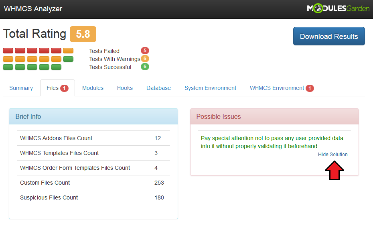The image size is (373, 228).
Task: Click the Brief Info panel header
Action: click(93, 117)
